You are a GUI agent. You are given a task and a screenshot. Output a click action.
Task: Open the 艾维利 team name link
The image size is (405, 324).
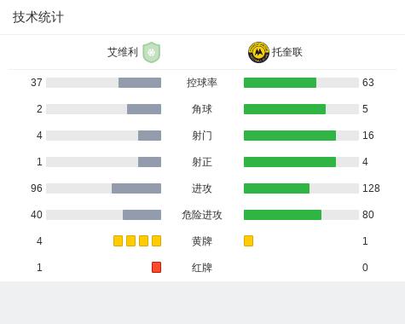[123, 52]
